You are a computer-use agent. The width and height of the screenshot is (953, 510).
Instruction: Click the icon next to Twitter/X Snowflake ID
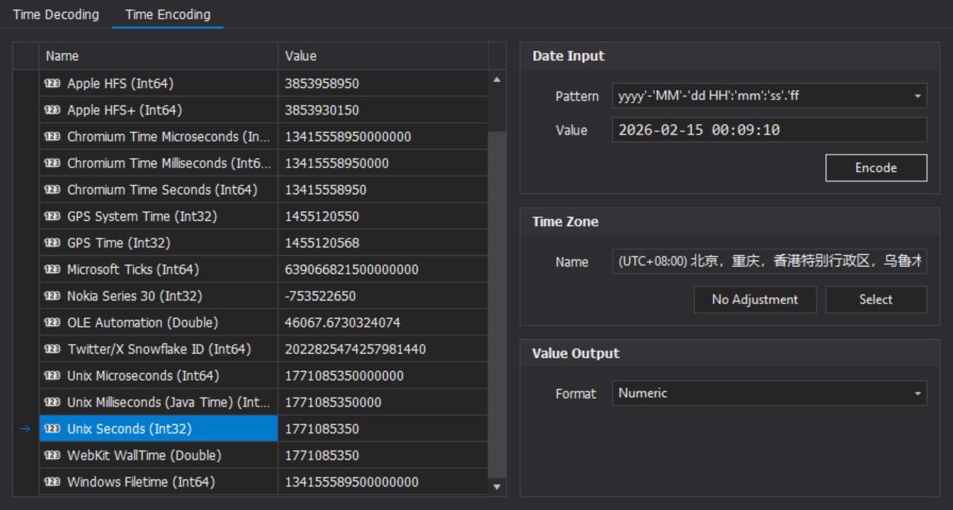pyautogui.click(x=52, y=349)
